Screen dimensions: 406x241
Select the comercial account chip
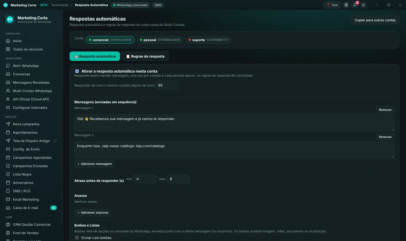110,40
